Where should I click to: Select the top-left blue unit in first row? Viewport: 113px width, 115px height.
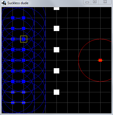[x=13, y=18]
